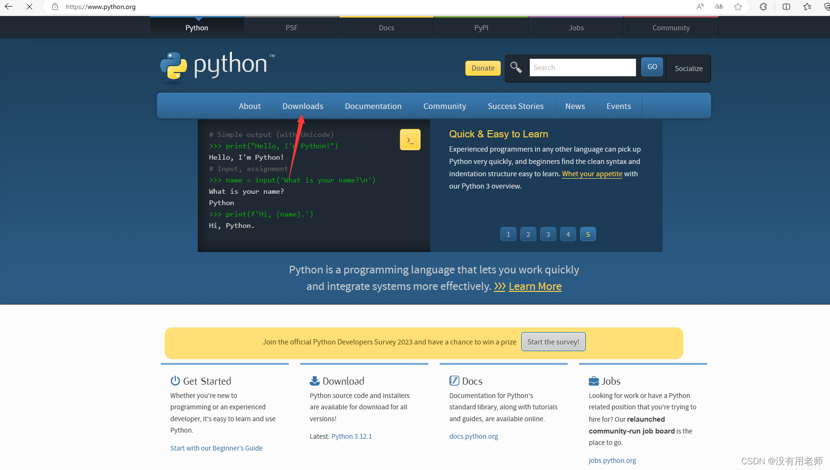The height and width of the screenshot is (470, 830).
Task: Open the Downloads menu
Action: tap(303, 106)
